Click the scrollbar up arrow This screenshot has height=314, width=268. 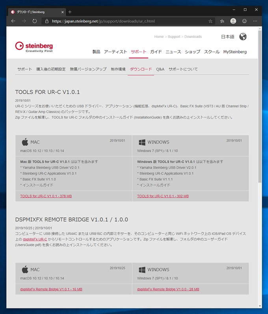pyautogui.click(x=260, y=29)
